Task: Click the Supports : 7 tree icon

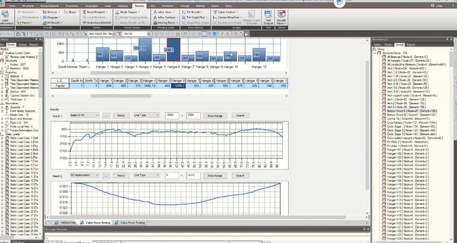Action: pyautogui.click(x=6, y=107)
